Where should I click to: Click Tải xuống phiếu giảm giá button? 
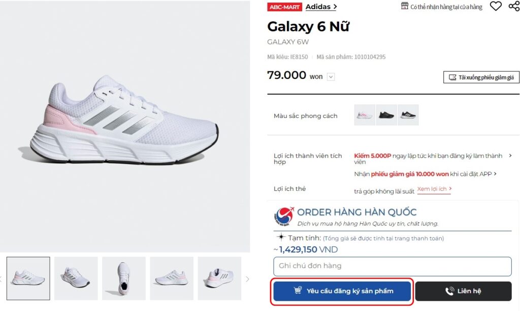[481, 77]
